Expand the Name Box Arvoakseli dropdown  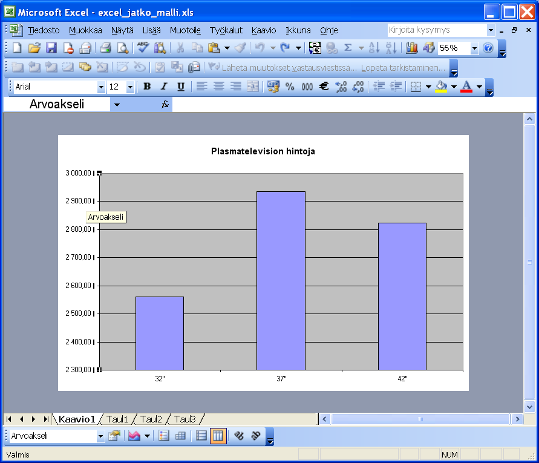tap(117, 105)
